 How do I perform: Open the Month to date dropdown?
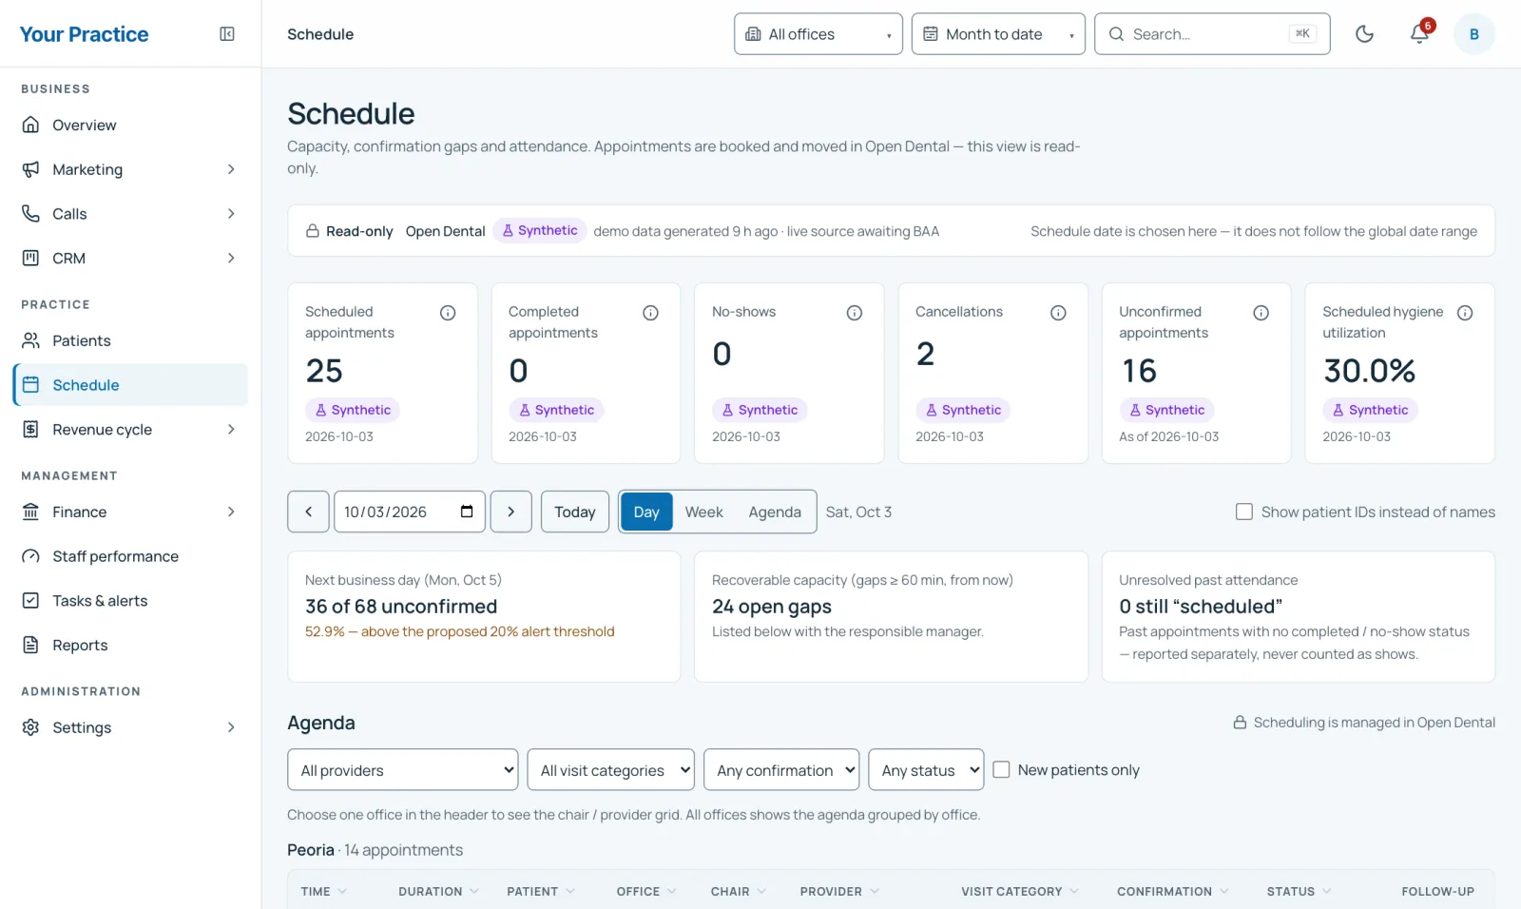point(997,34)
